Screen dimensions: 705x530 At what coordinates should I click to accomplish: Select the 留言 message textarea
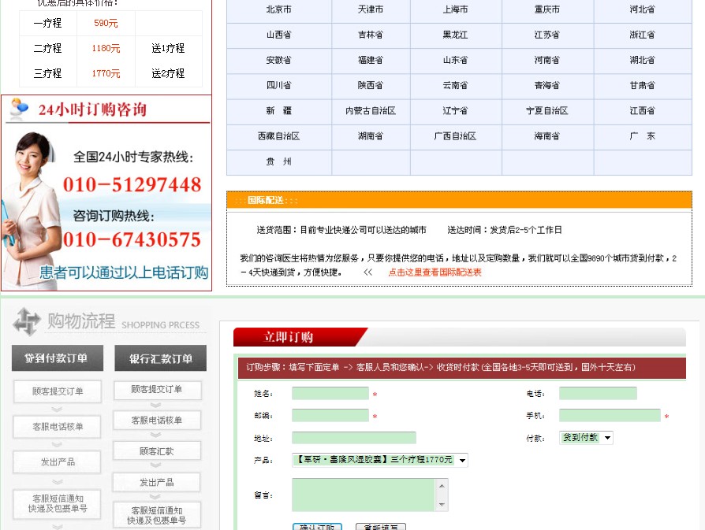click(363, 495)
